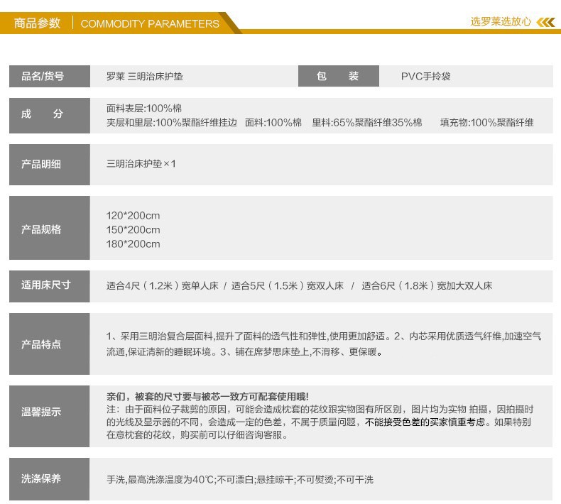The width and height of the screenshot is (561, 504).
Task: Click the '手洗,最高洗涤温度为40℃' care instructions
Action: 240,479
